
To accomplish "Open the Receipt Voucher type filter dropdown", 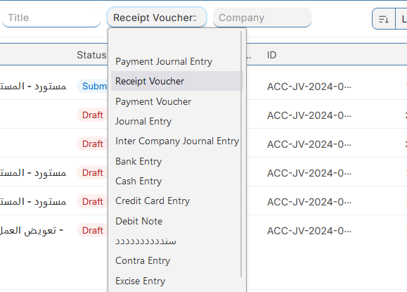I will point(157,18).
